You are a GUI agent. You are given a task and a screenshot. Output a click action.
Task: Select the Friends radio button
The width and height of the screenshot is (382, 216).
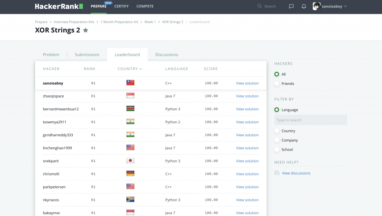coord(276,83)
